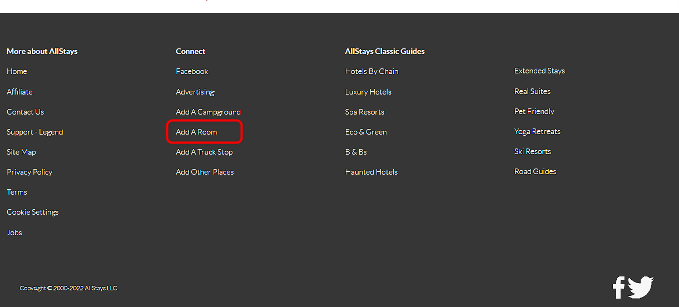Select the B & Bs link

356,152
